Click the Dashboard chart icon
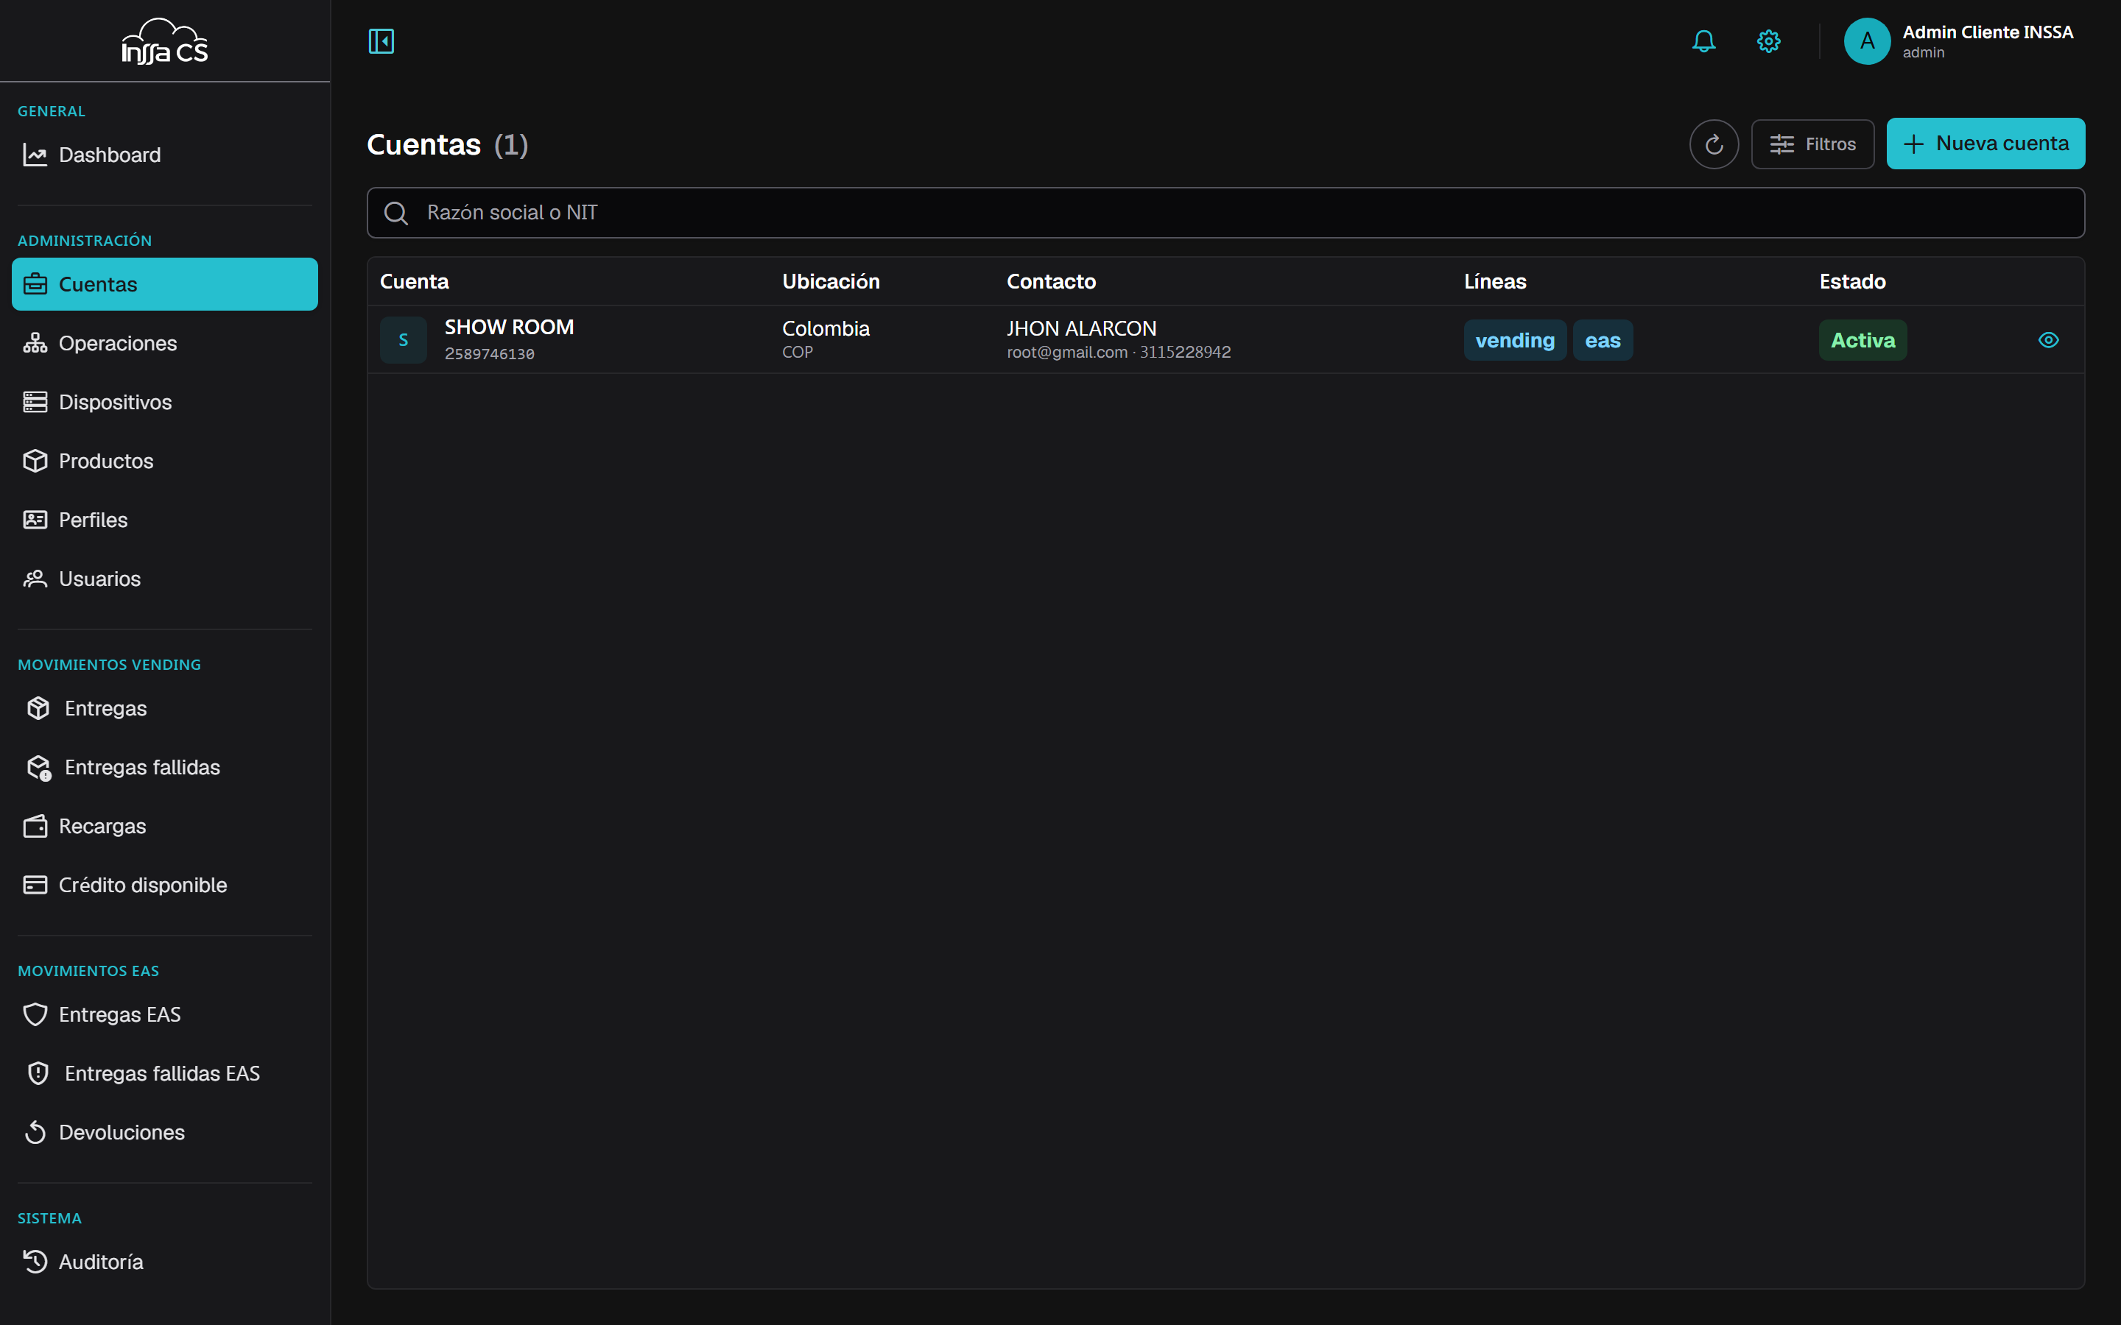Screen dimensions: 2121x1325 [35, 155]
